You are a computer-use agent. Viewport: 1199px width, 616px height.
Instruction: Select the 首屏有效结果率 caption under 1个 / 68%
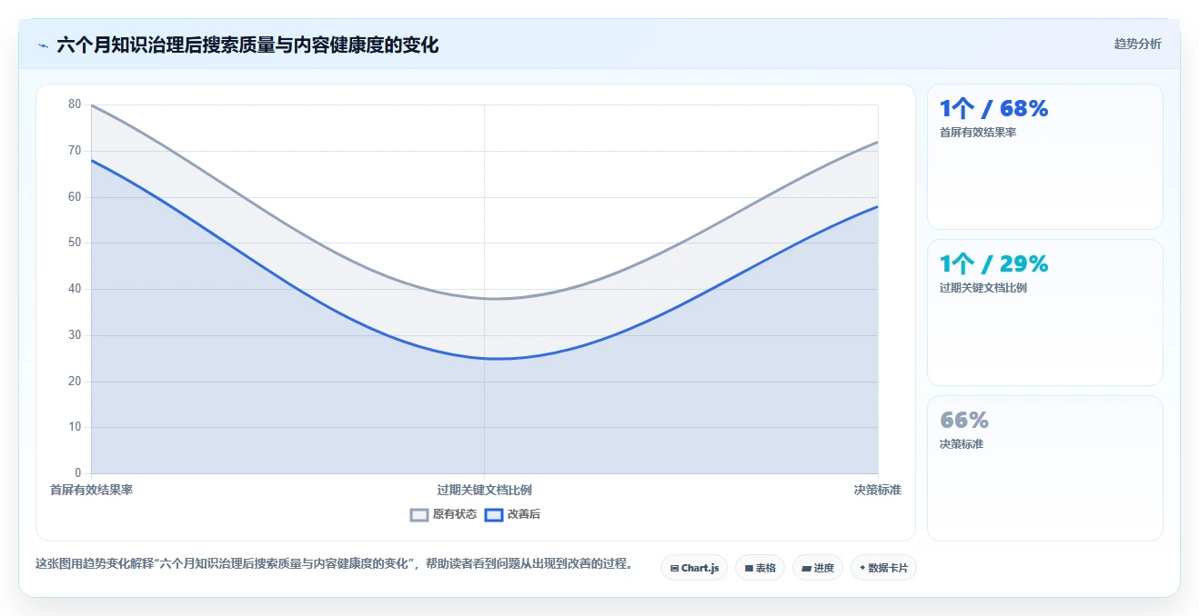coord(978,133)
